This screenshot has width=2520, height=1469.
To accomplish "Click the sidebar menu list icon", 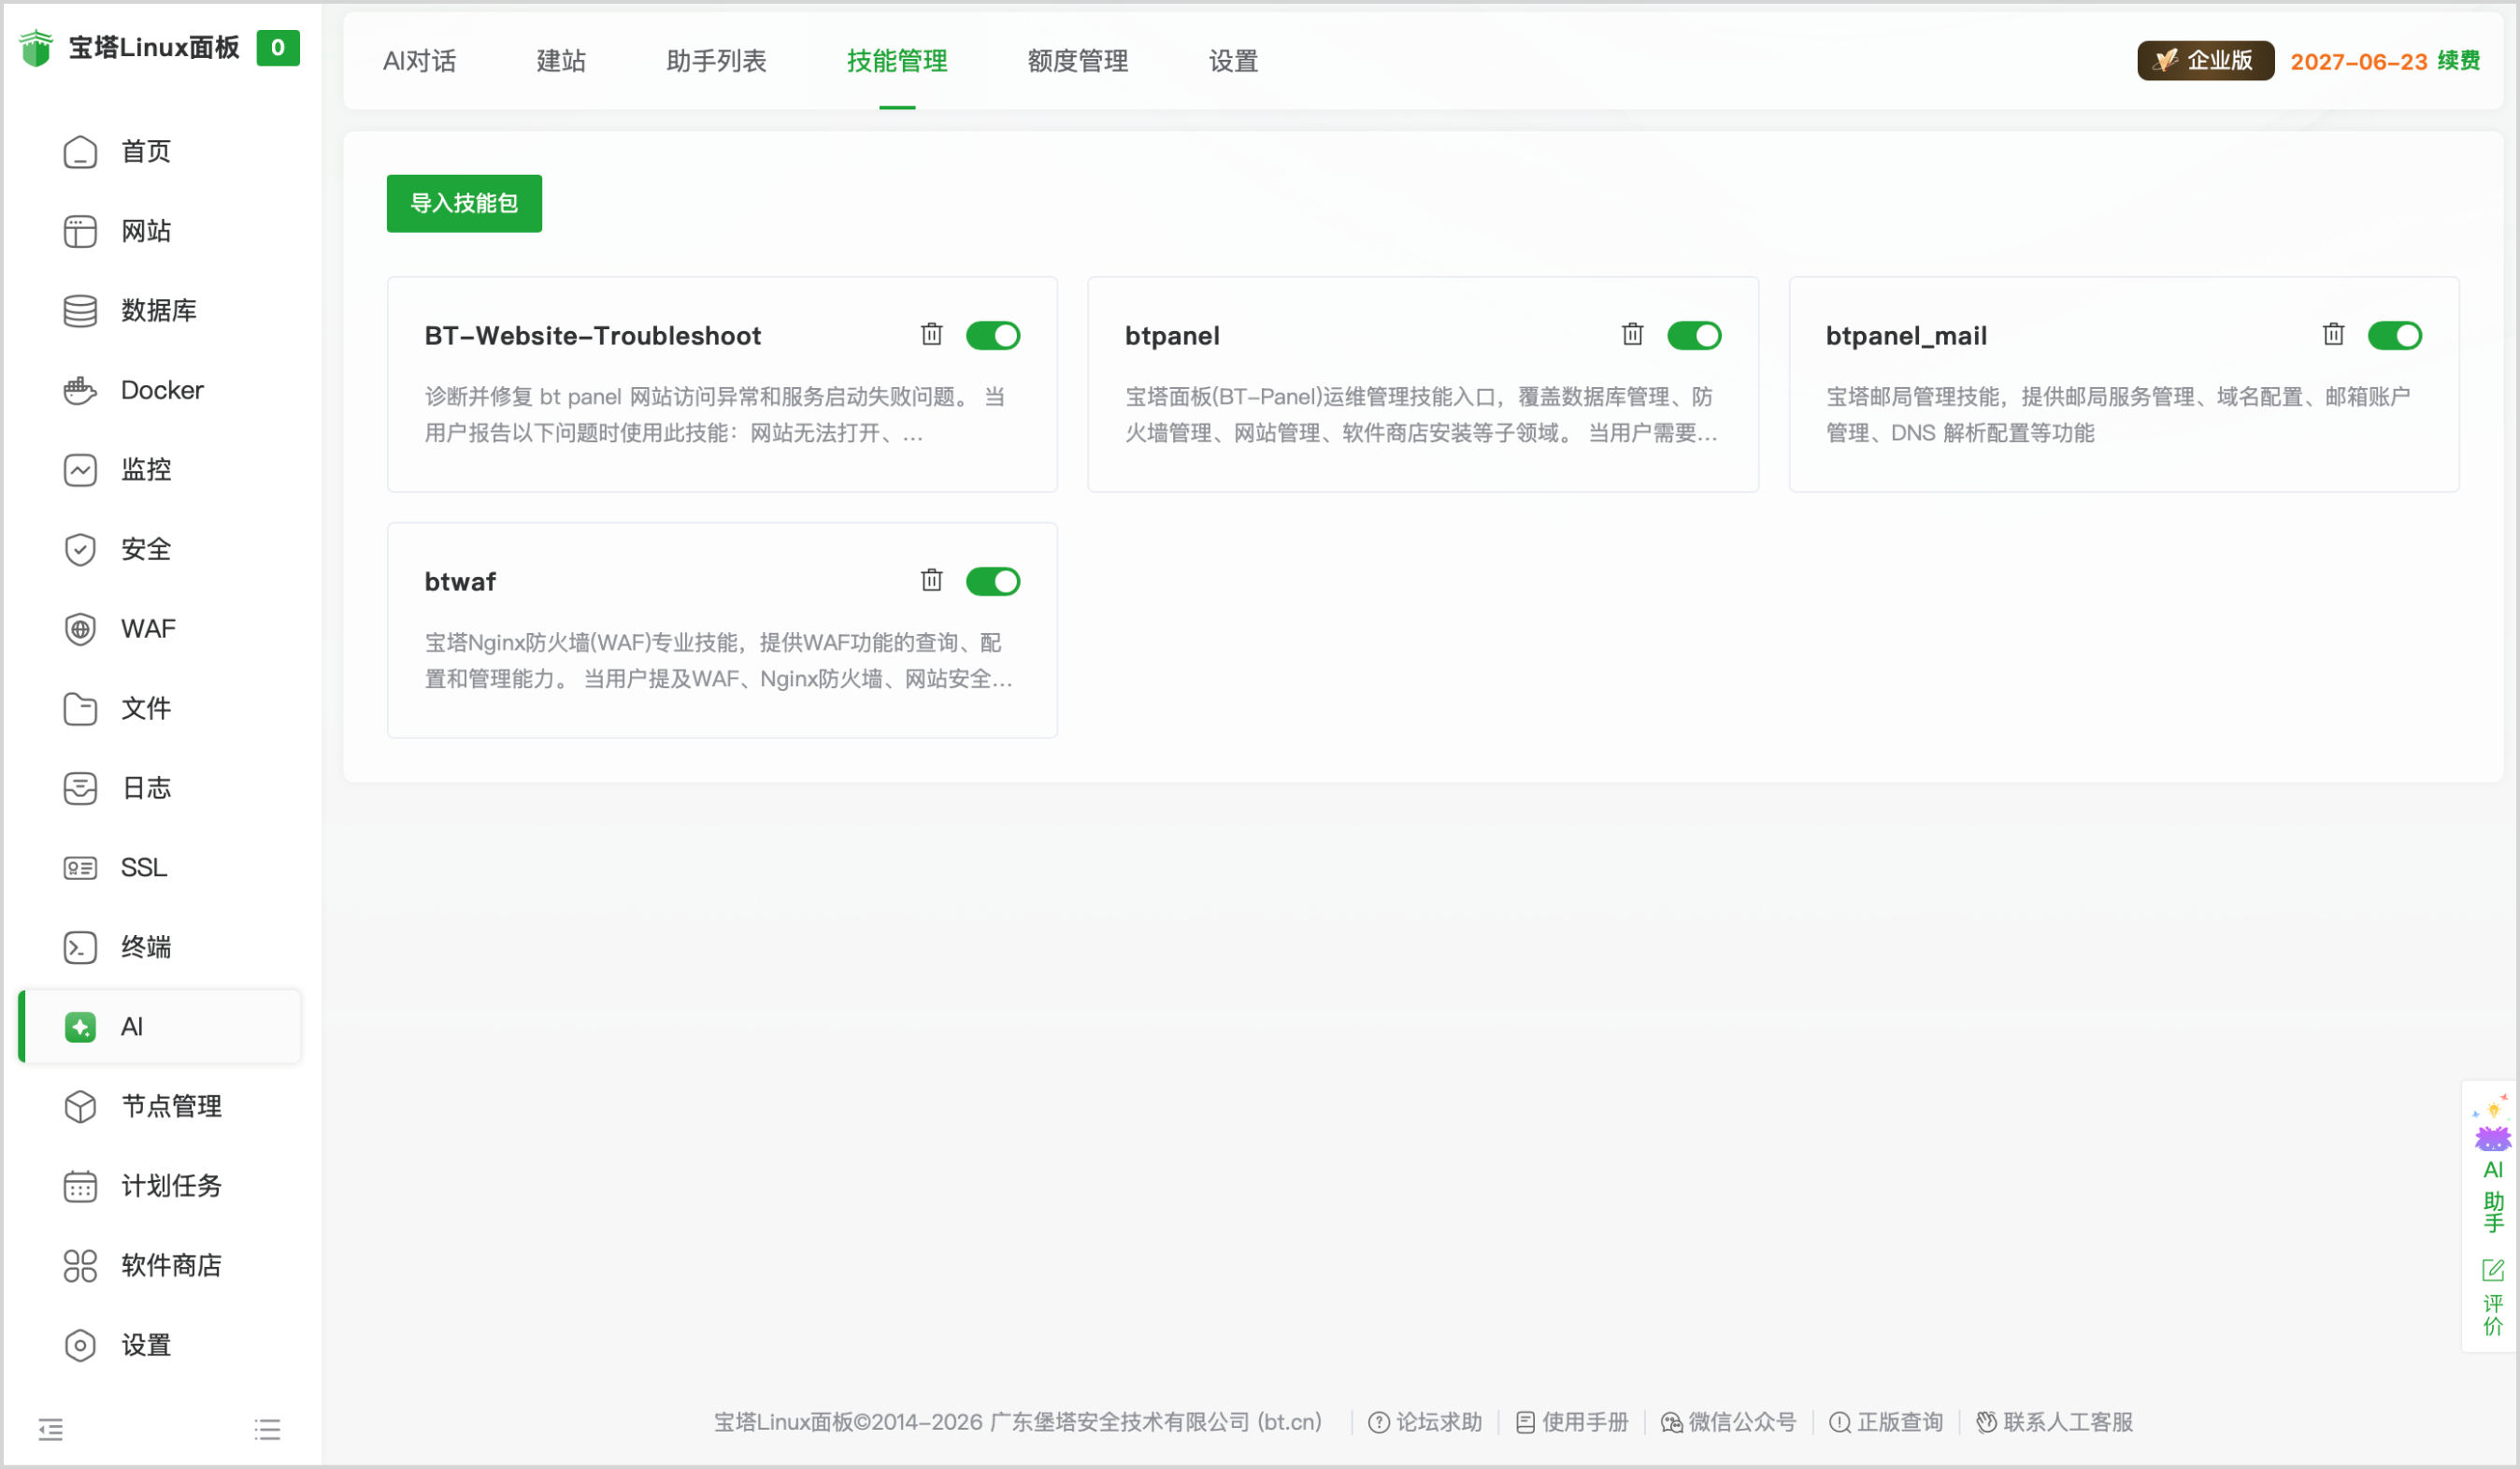I will click(267, 1429).
